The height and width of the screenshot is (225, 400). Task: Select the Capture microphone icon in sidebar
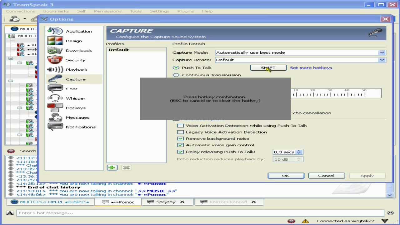(x=55, y=79)
